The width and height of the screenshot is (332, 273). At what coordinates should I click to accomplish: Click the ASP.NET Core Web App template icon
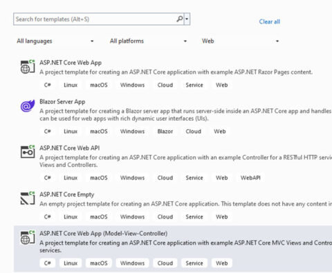(x=28, y=67)
